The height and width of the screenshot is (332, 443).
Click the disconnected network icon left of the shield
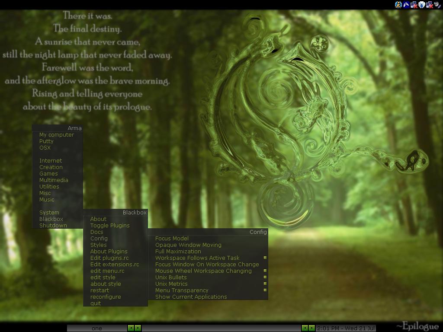tap(414, 5)
